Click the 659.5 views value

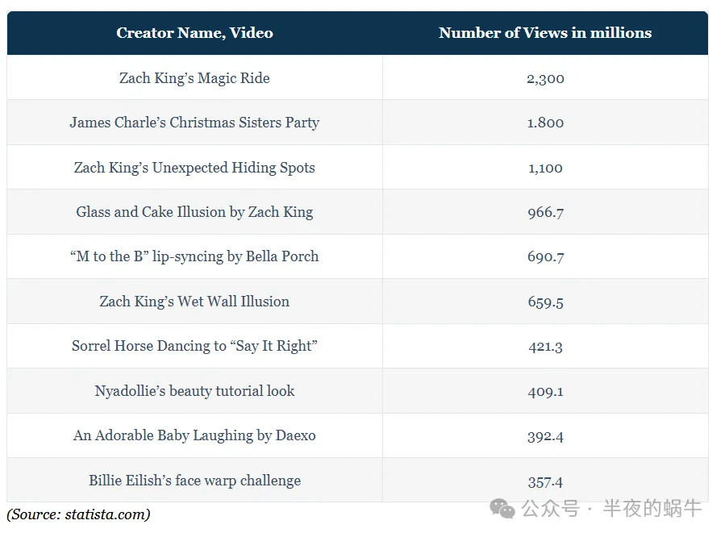click(546, 302)
